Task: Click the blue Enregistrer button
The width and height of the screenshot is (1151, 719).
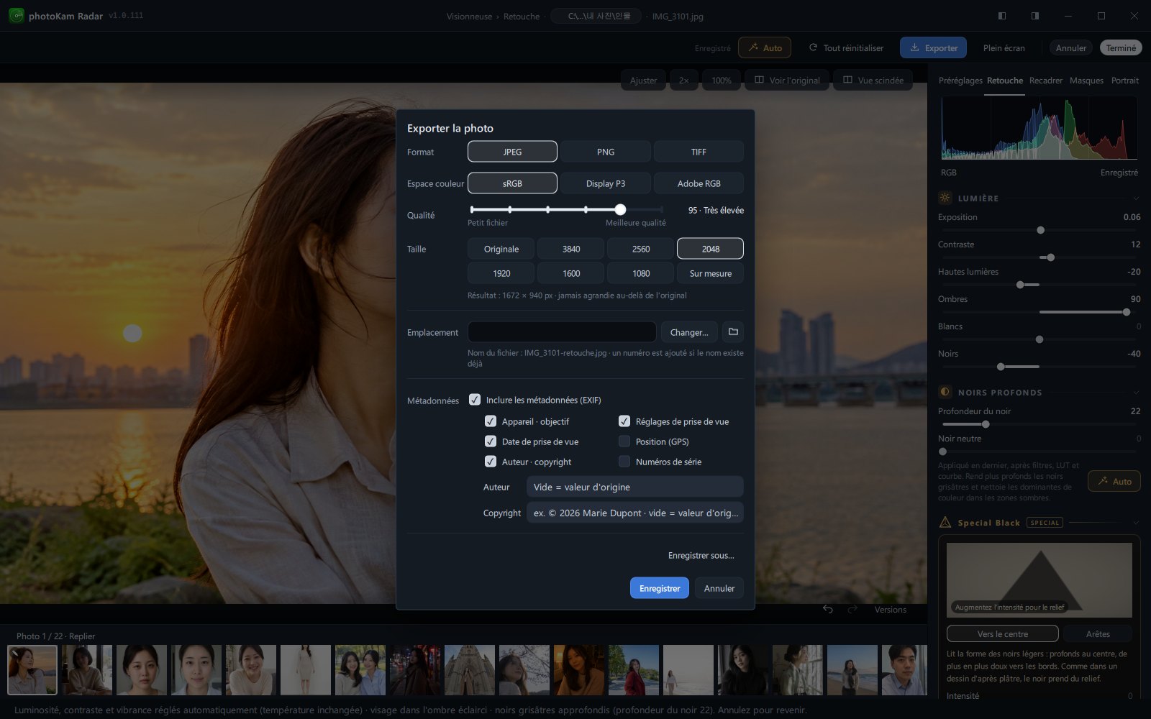Action: [x=660, y=588]
